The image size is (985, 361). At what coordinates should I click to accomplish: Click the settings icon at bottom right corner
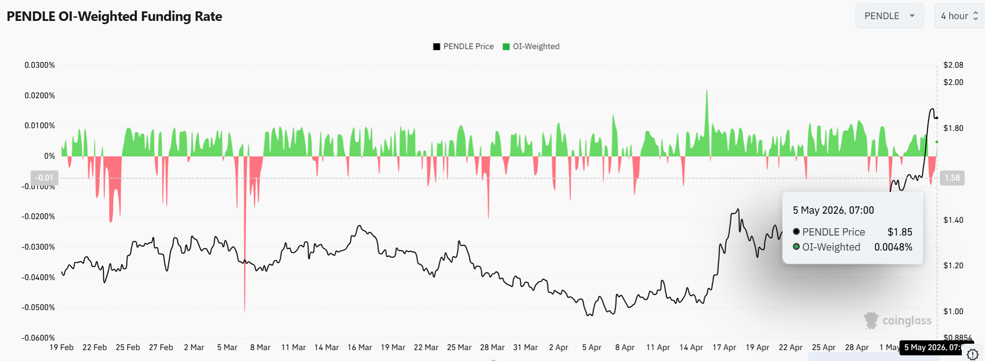[973, 354]
